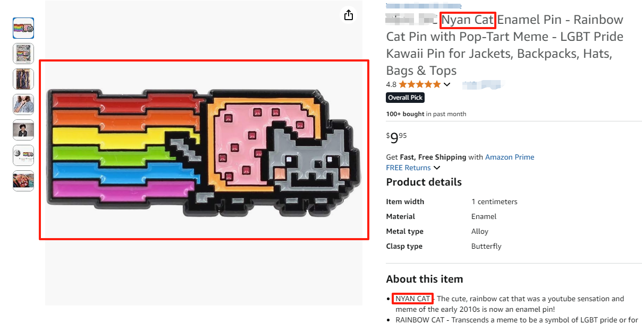Image resolution: width=642 pixels, height=324 pixels.
Task: View the second thumbnail of pin on card
Action: pyautogui.click(x=23, y=54)
